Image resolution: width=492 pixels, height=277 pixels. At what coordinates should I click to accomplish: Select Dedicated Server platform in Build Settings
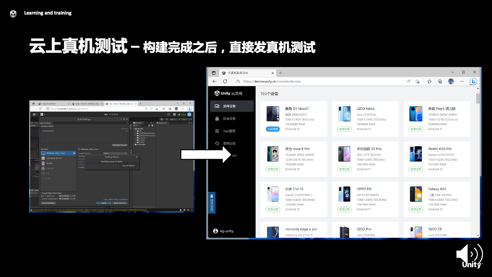(x=58, y=158)
